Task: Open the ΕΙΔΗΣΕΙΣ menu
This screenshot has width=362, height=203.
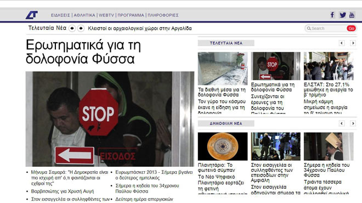Action: [60, 15]
